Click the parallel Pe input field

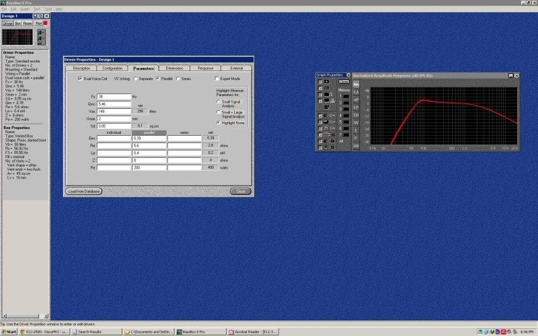[x=149, y=167]
